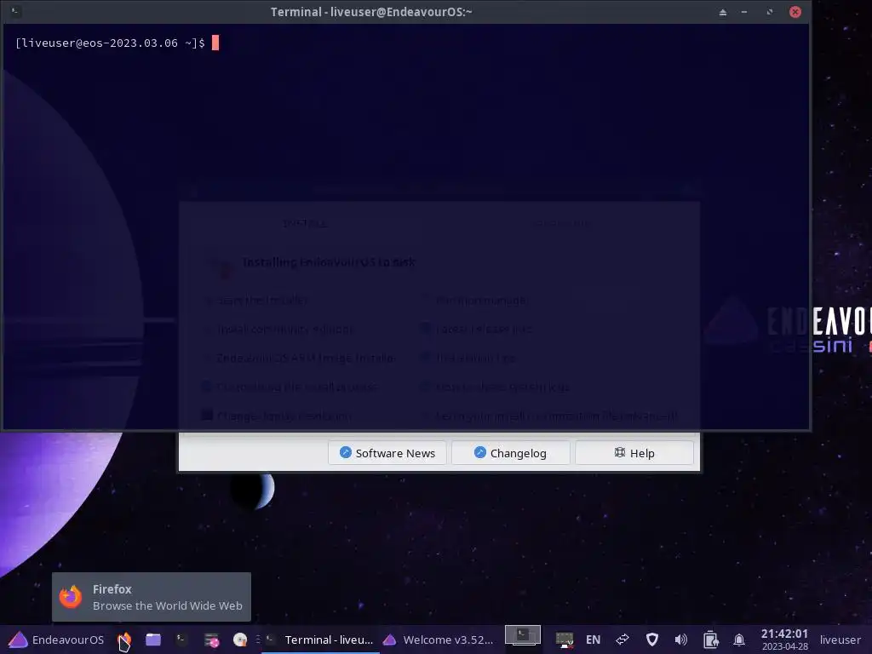
Task: Click the Help button in Welcome
Action: pyautogui.click(x=634, y=453)
